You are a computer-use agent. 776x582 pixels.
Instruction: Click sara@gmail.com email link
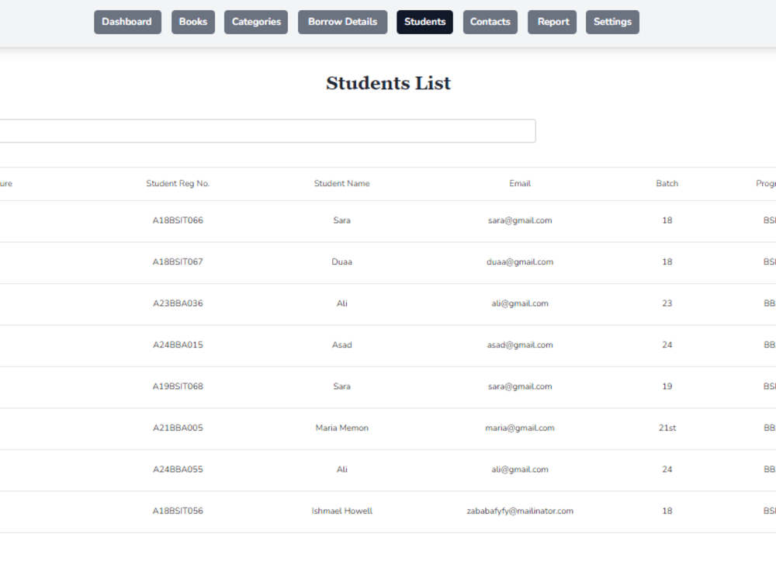click(520, 220)
